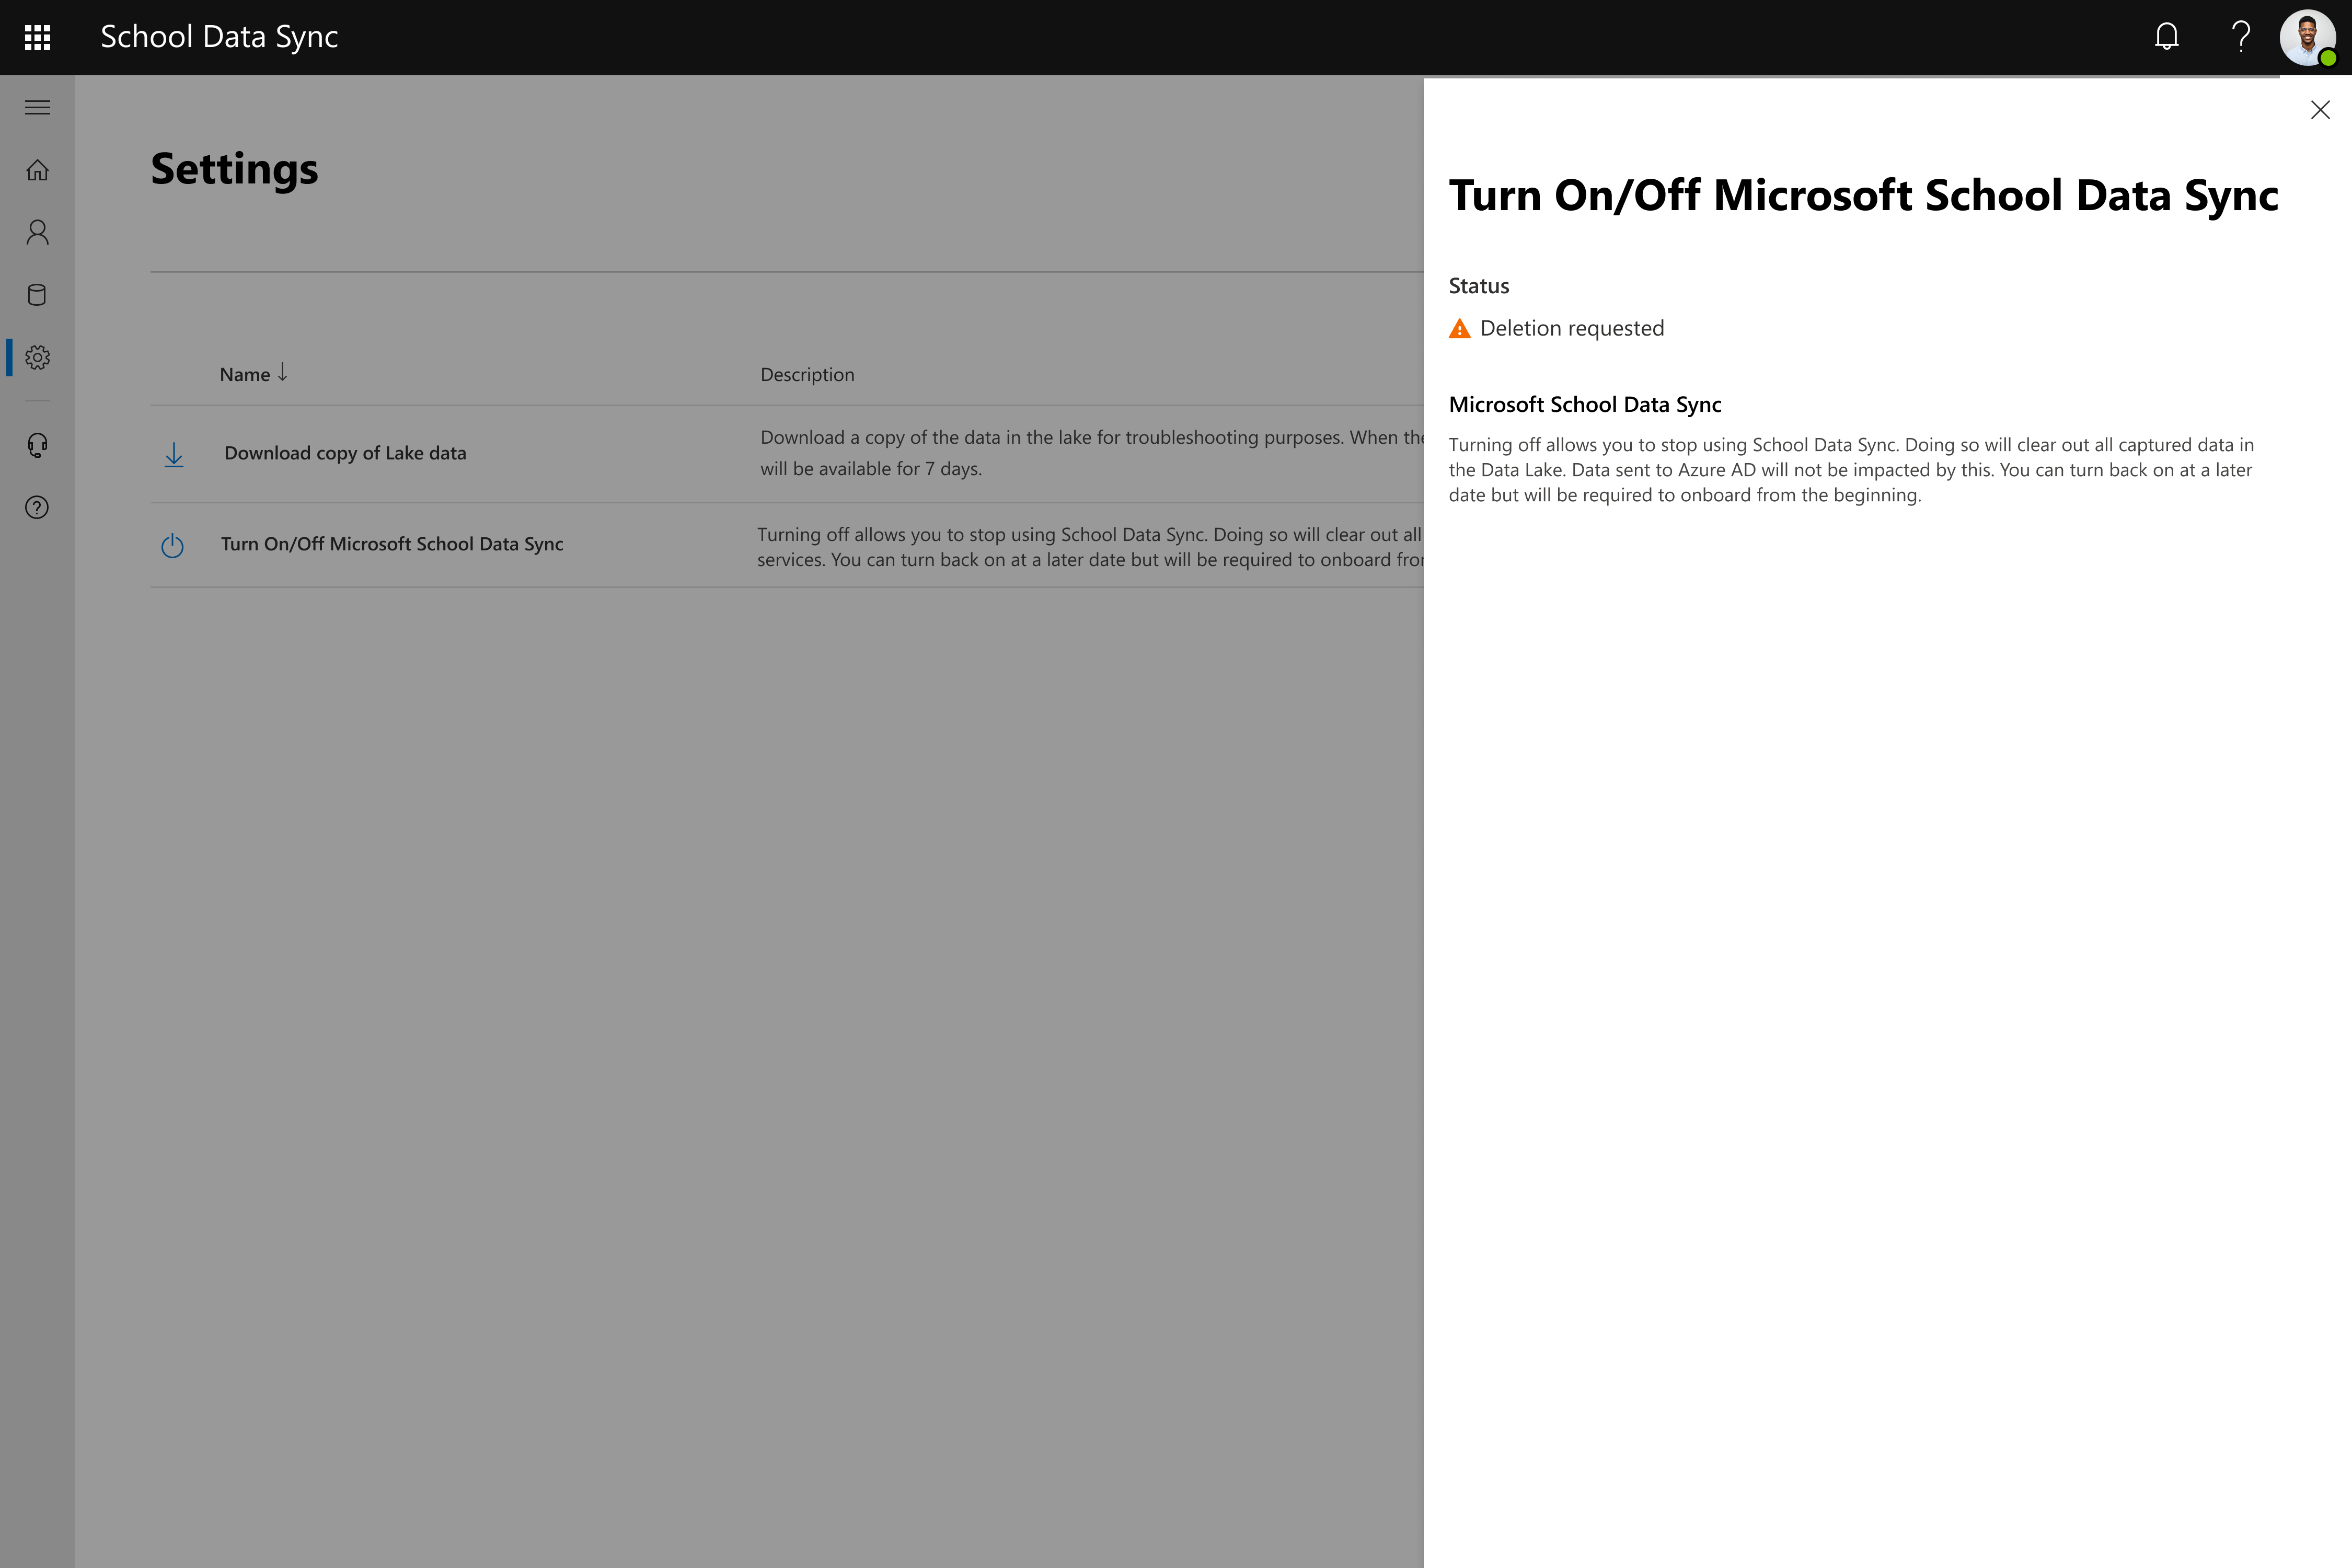Click the Settings page heading
The image size is (2352, 1568).
234,170
